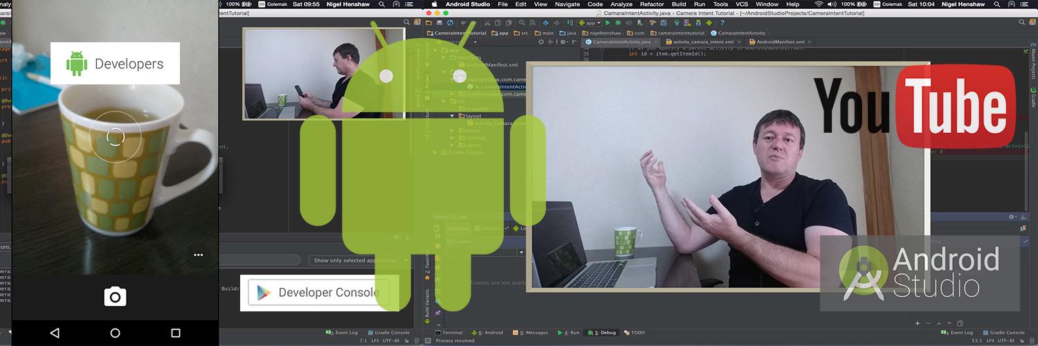Click the app breadcrumb folder

[x=500, y=33]
